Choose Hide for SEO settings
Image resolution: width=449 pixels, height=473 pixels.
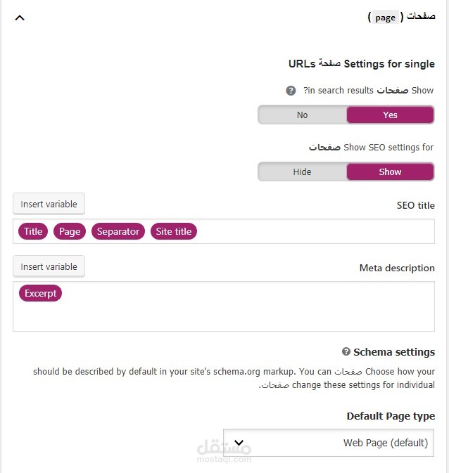[x=302, y=171]
